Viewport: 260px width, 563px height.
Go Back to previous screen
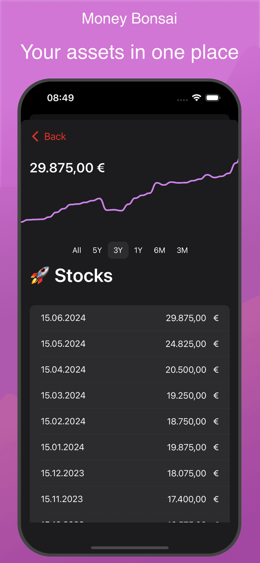55,137
